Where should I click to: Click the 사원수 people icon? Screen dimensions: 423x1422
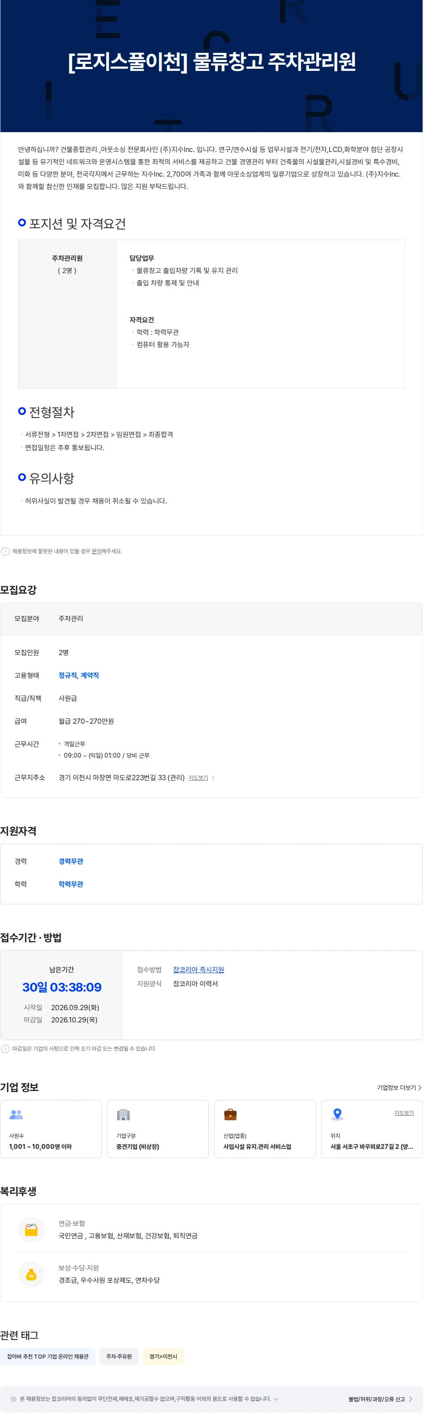(16, 1115)
